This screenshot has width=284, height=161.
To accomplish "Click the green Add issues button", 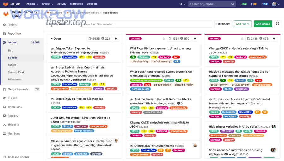I will [263, 24].
